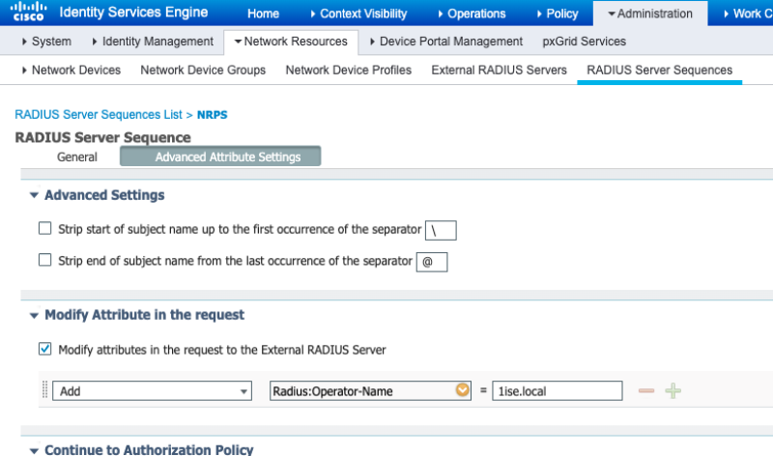Enable strip start of subject name checkbox
The height and width of the screenshot is (456, 773).
44,228
